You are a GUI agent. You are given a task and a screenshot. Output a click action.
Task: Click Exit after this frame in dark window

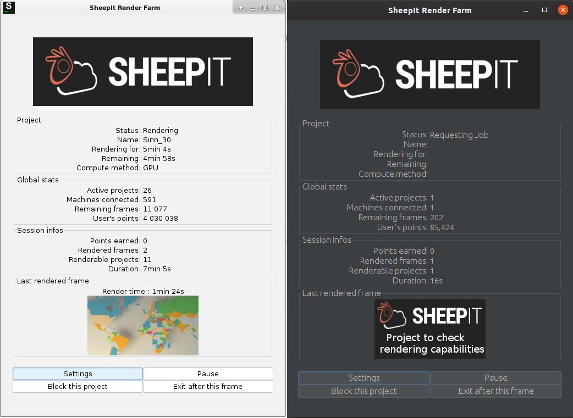coord(496,391)
